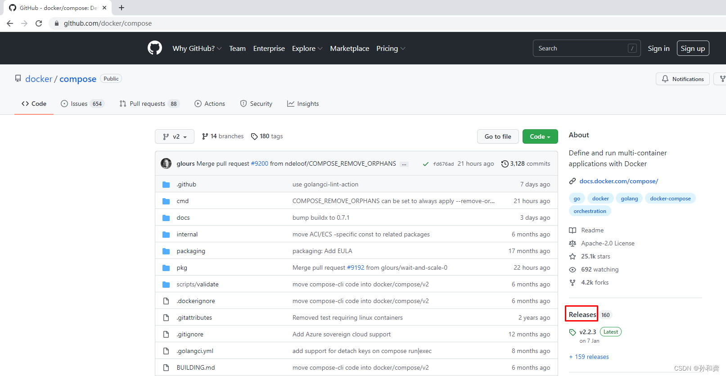View the 25.1k stars link

[x=590, y=256]
